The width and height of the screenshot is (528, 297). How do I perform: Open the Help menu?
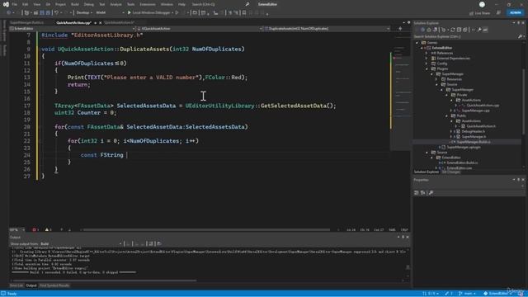click(181, 4)
